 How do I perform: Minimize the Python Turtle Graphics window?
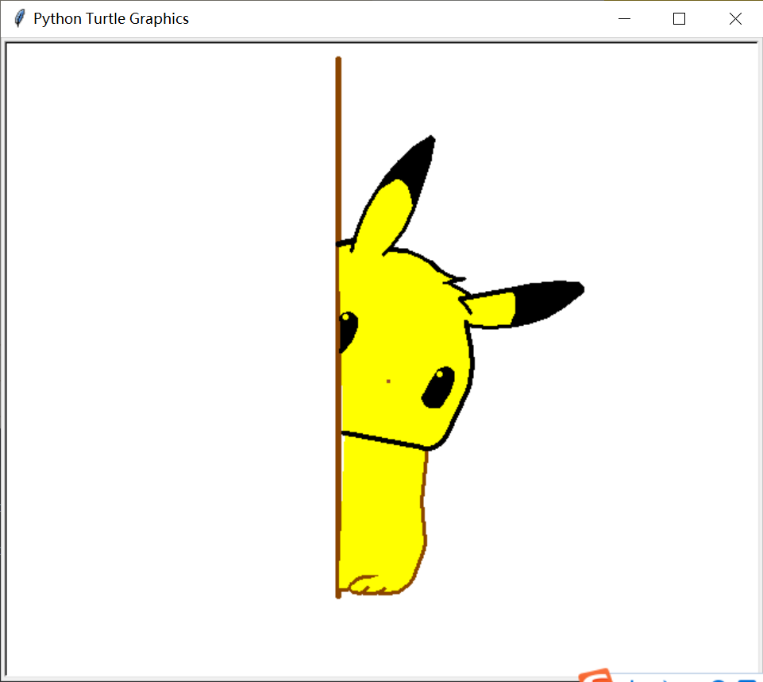(x=624, y=18)
